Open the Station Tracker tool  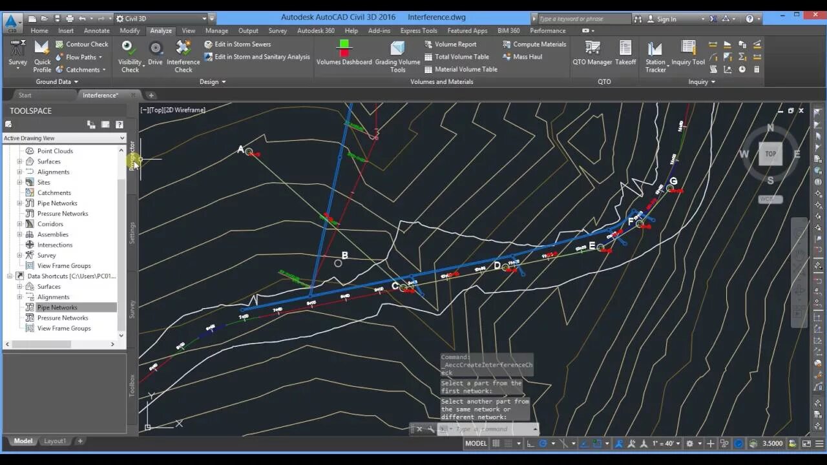point(655,56)
